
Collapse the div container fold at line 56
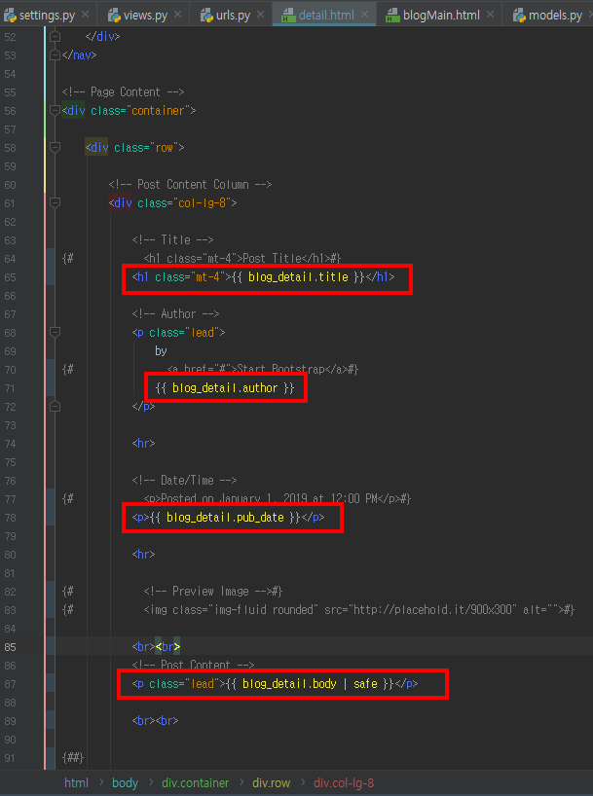coord(56,110)
